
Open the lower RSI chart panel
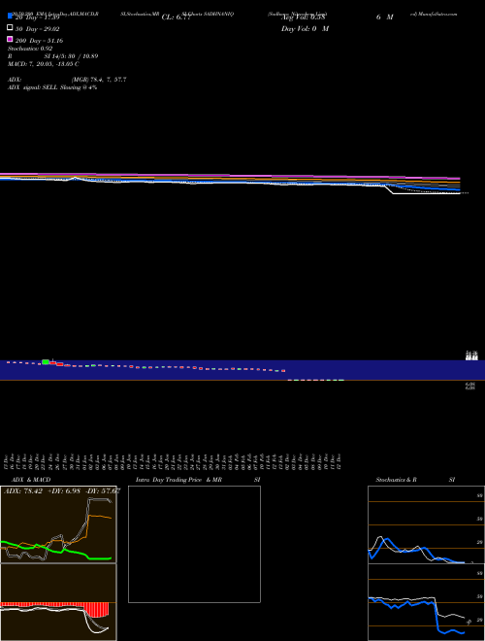(x=426, y=602)
